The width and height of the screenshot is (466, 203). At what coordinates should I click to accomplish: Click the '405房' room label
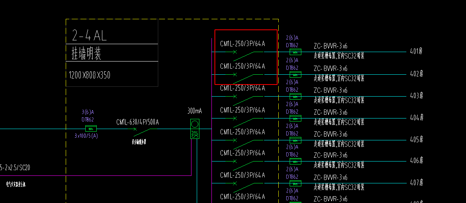[x=417, y=139]
